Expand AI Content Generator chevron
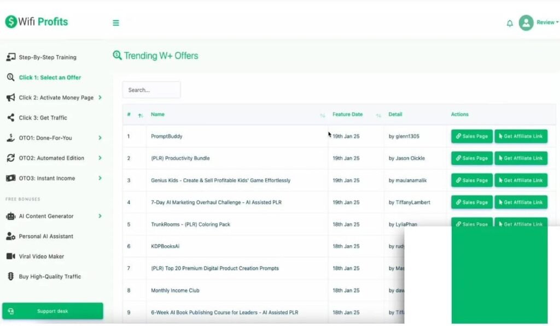This screenshot has width=560, height=326. click(100, 216)
